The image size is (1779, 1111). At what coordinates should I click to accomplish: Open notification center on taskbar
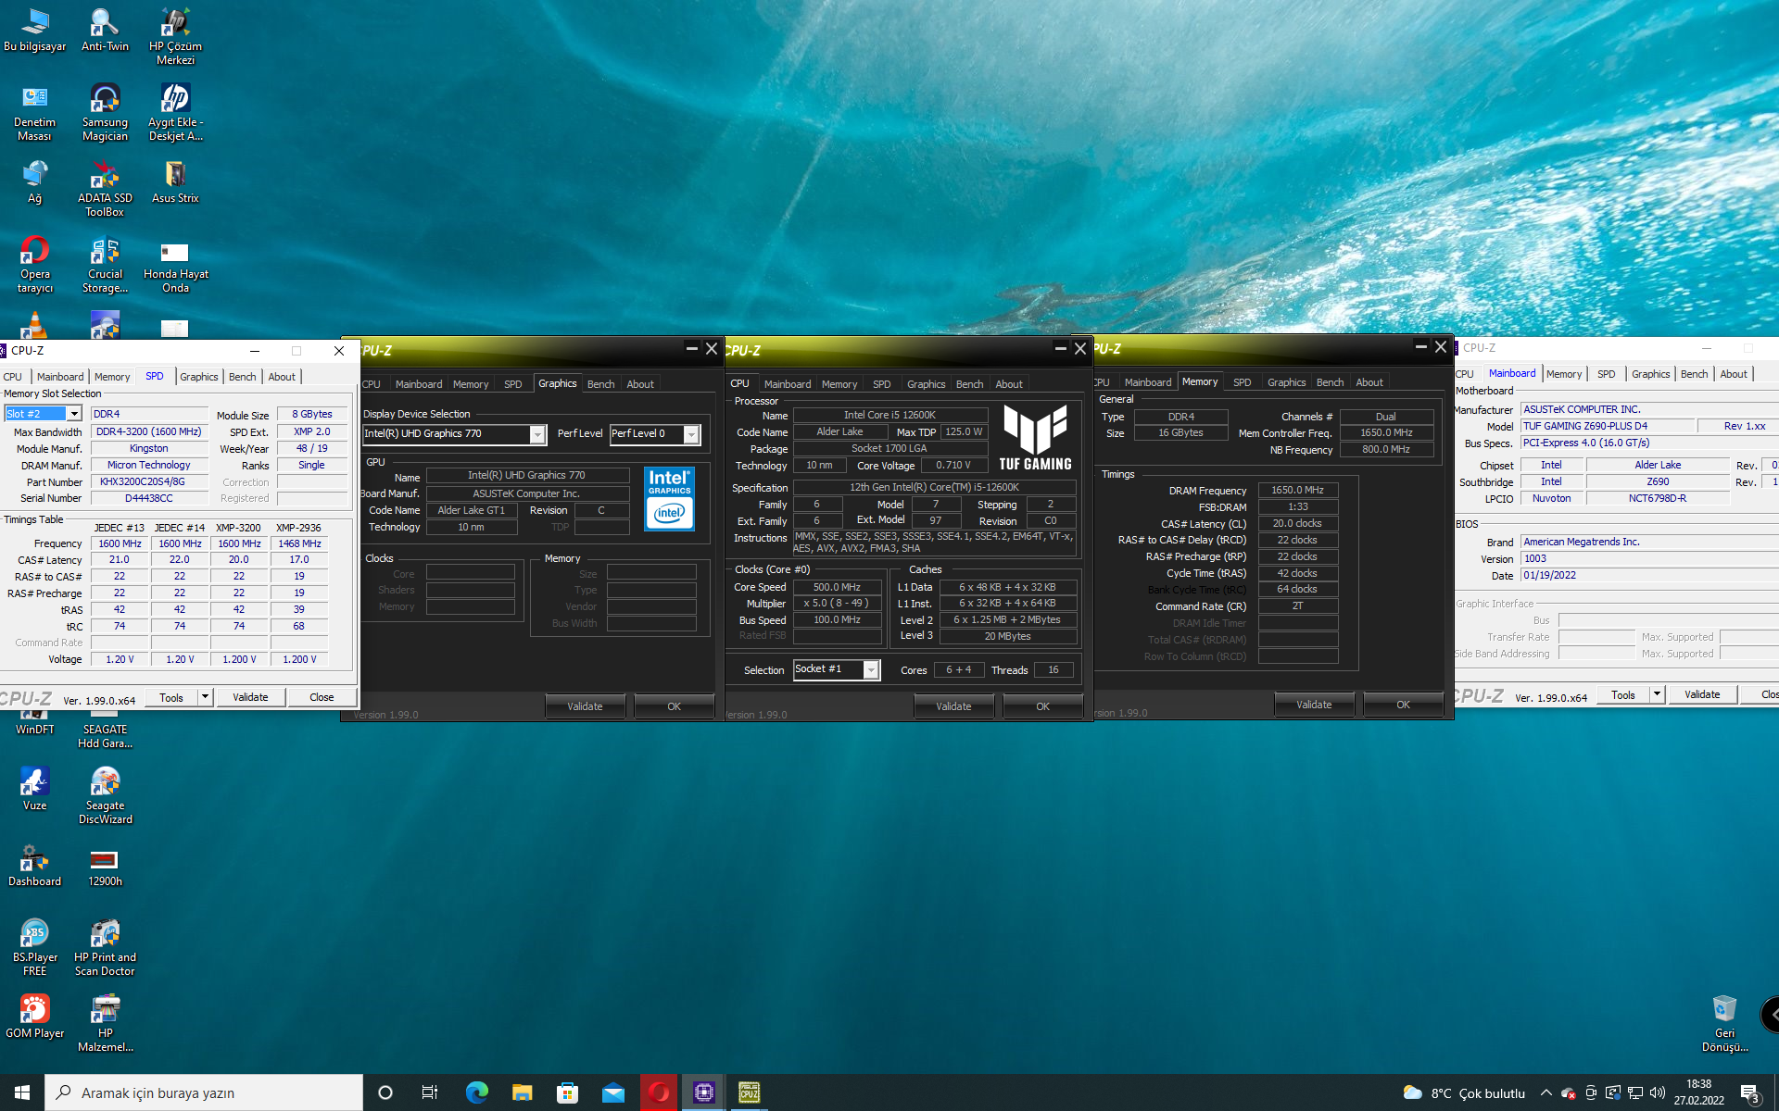click(1750, 1092)
